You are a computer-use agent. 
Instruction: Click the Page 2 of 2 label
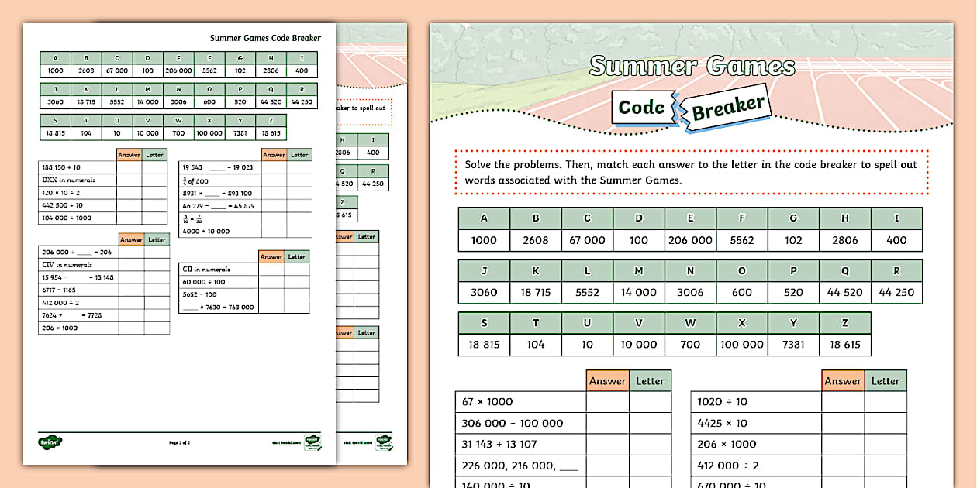(180, 442)
